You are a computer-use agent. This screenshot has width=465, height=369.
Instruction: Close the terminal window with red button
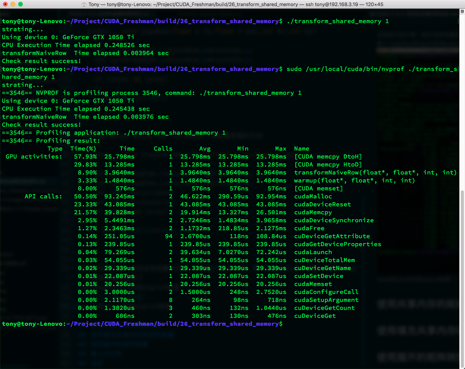pyautogui.click(x=5, y=4)
